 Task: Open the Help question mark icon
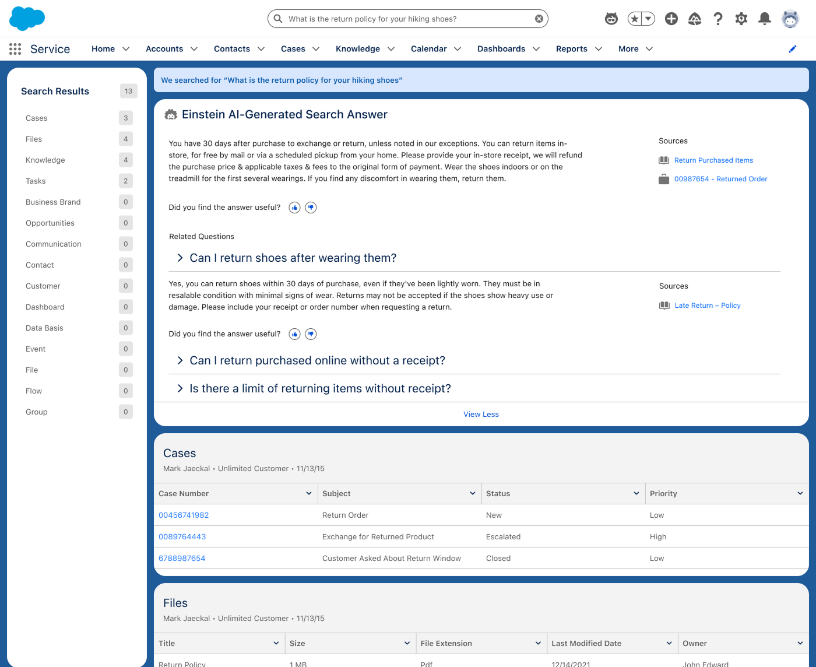(718, 19)
